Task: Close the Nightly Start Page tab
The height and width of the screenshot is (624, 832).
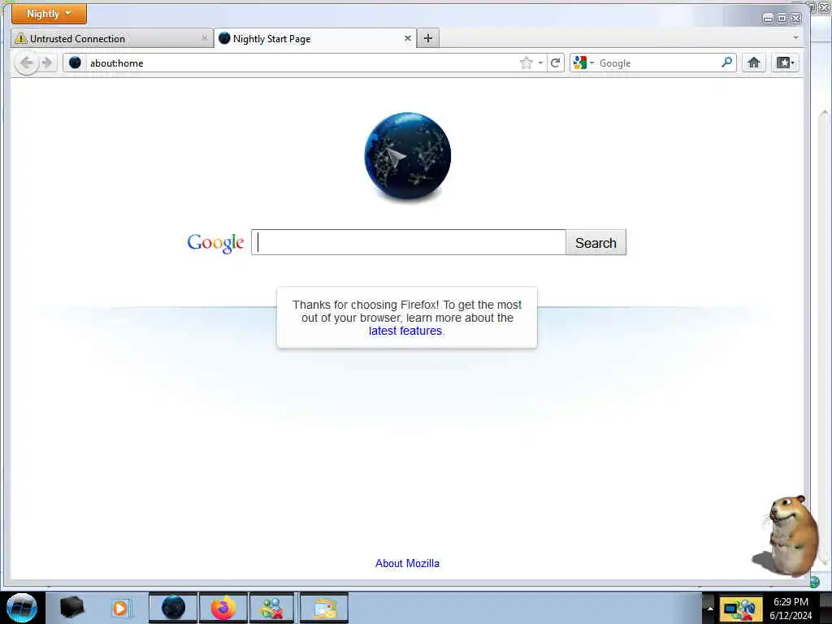Action: 408,38
